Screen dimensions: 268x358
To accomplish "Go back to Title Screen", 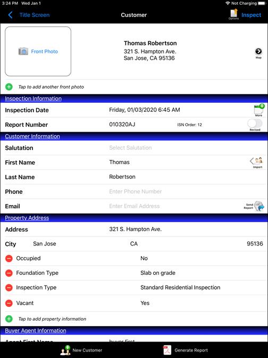I will pos(35,15).
